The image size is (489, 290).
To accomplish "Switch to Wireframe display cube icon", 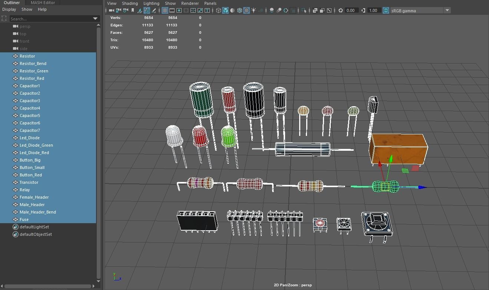I will coord(219,10).
